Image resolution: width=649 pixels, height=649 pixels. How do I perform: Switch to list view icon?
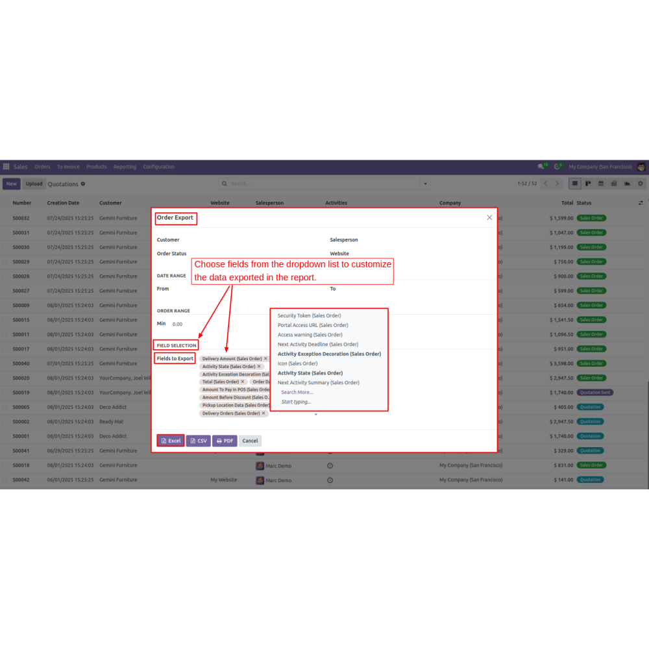(575, 184)
